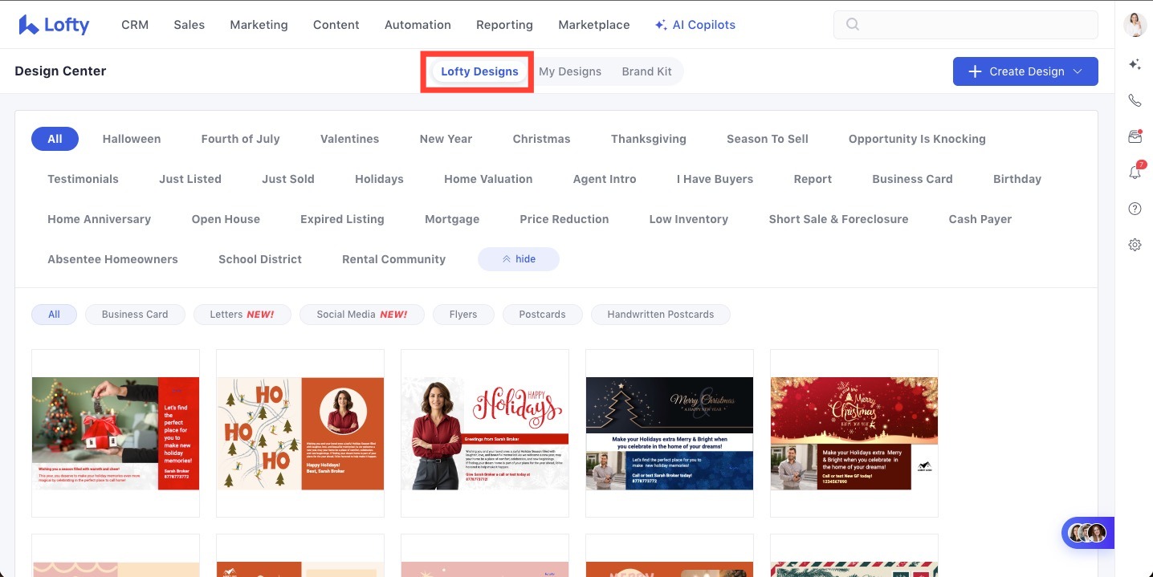Select the Agent Intro category
This screenshot has width=1153, height=577.
click(x=605, y=179)
